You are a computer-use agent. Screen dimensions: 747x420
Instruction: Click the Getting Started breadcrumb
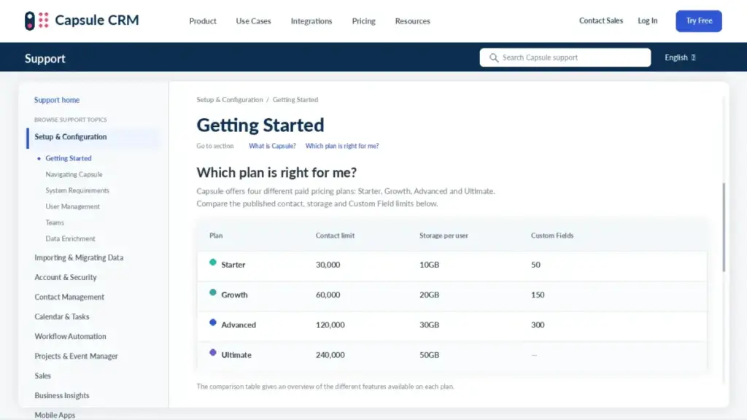[x=295, y=99]
